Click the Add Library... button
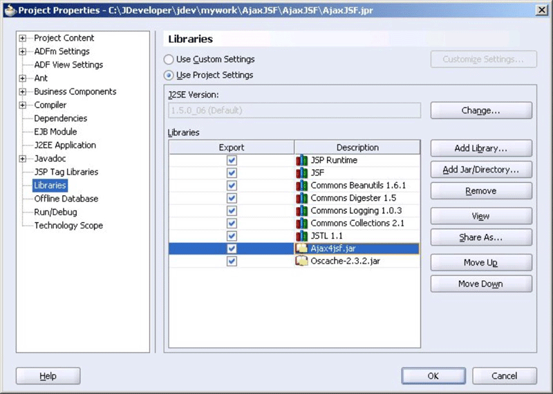The height and width of the screenshot is (394, 553). pyautogui.click(x=481, y=148)
